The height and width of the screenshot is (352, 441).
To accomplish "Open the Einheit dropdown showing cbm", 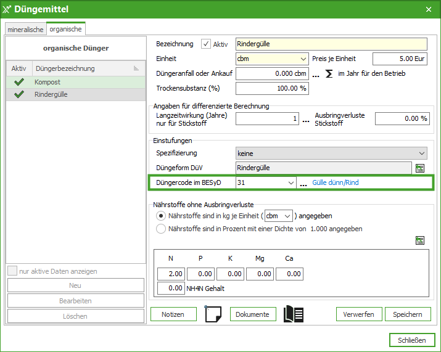I will click(272, 59).
